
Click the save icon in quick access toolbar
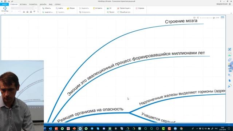coord(5,1)
